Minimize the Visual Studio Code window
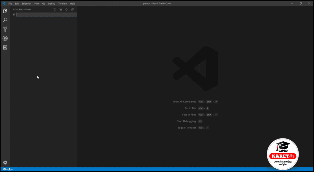The image size is (314, 172). tap(292, 3)
